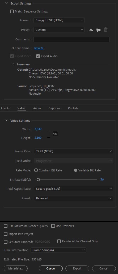Select the Video tab
The width and height of the screenshot is (118, 274).
pos(21,108)
